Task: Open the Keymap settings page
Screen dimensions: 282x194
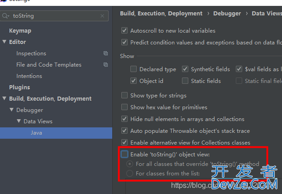Action: [20, 31]
